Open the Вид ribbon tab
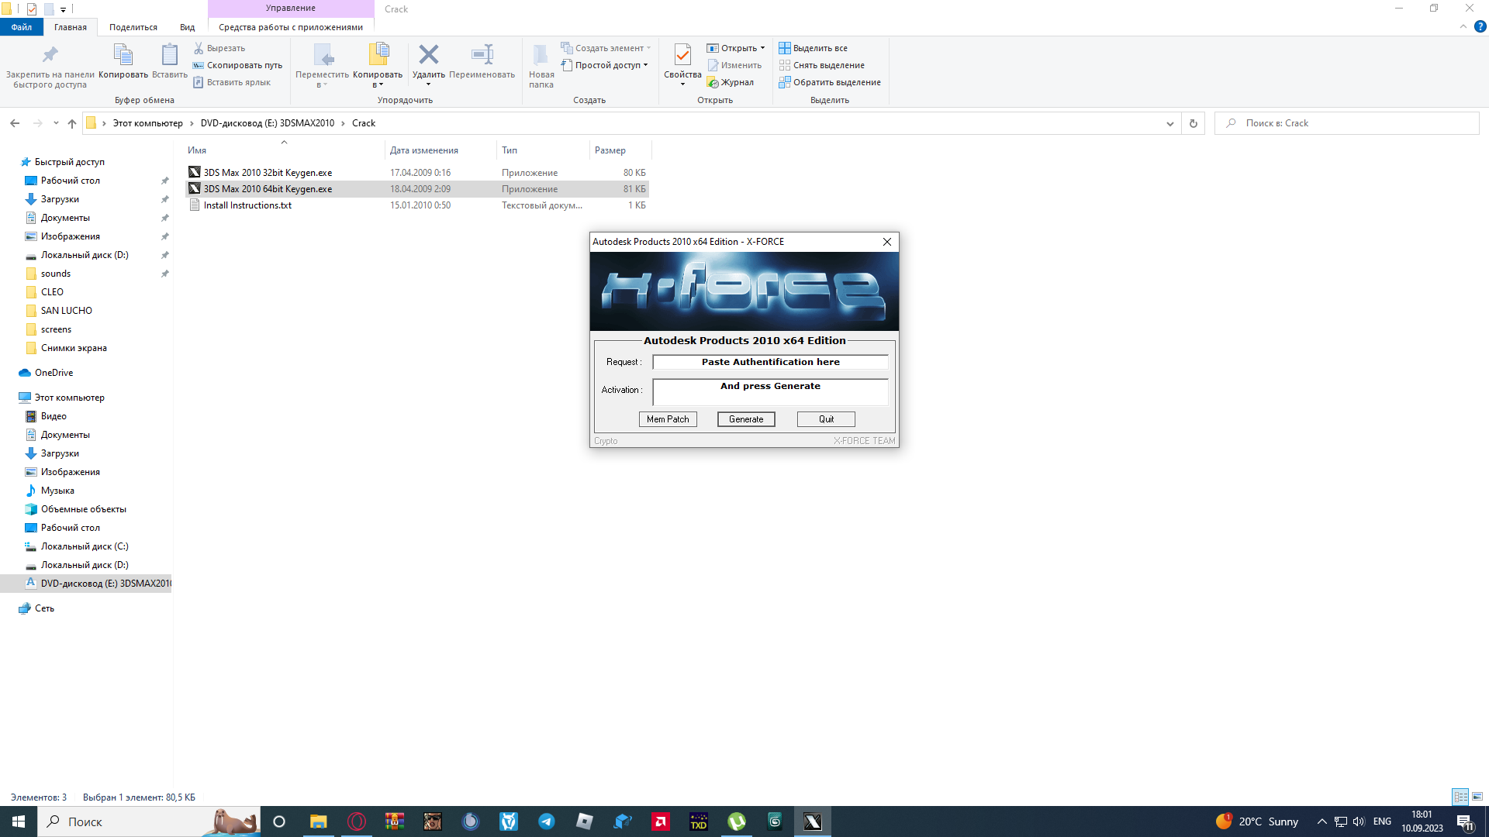Viewport: 1489px width, 837px height. (187, 27)
